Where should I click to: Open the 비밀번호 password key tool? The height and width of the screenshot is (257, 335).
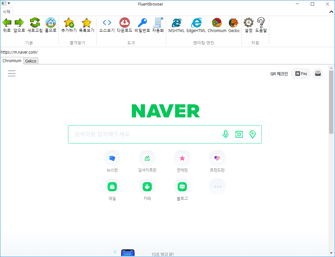[142, 25]
